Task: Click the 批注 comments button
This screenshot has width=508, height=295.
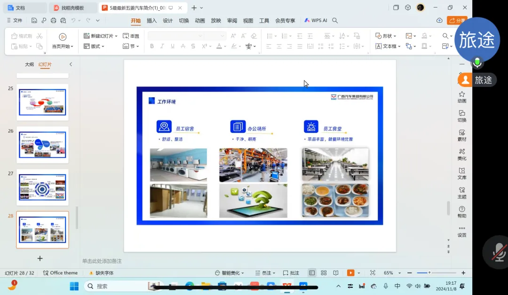Action: click(x=291, y=273)
